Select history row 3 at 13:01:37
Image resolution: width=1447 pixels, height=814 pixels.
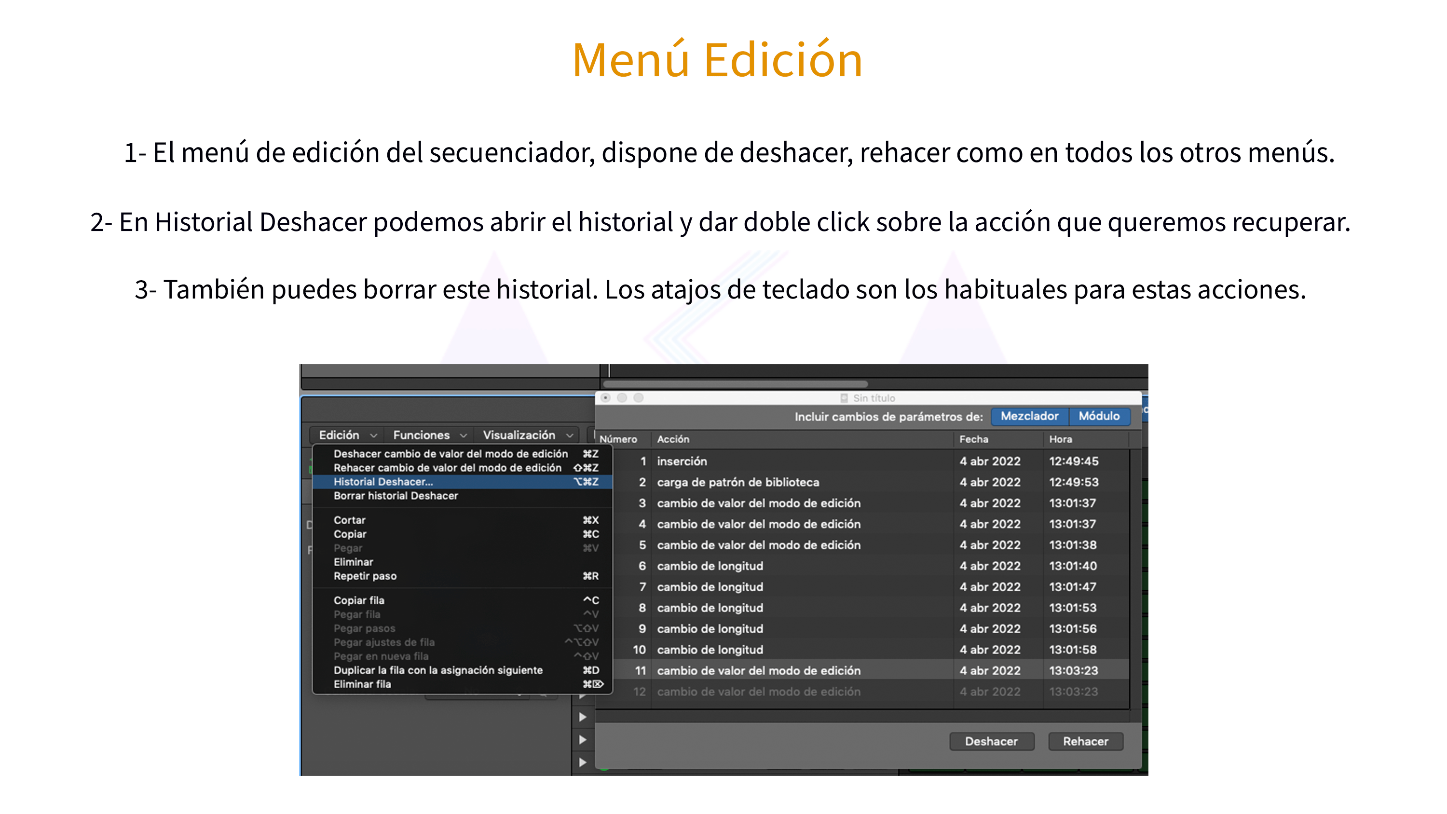click(x=862, y=503)
